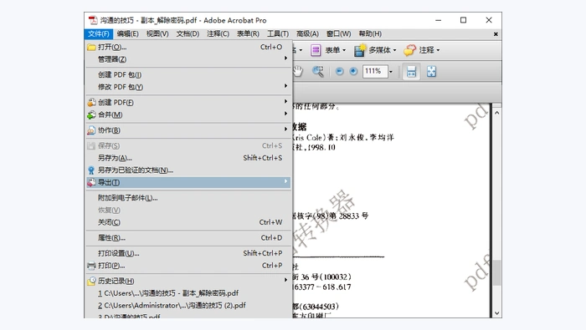This screenshot has height=330, width=586.
Task: Click the Acrobat PDF title bar icon
Action: pos(93,20)
